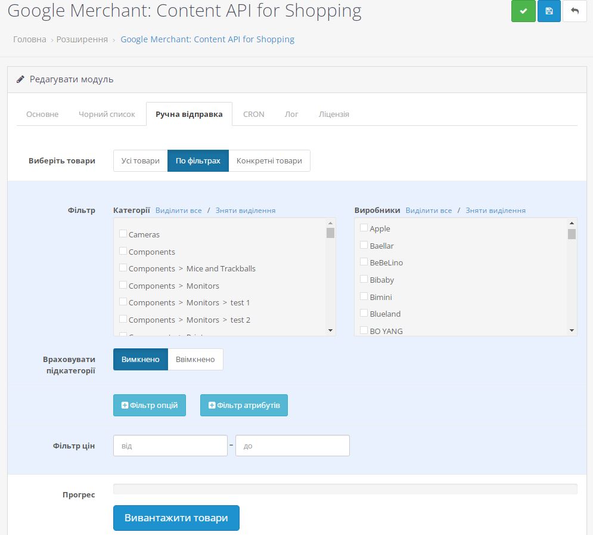Switch to the CRON tab

point(253,114)
